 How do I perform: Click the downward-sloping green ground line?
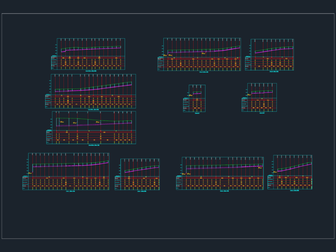[94, 120]
